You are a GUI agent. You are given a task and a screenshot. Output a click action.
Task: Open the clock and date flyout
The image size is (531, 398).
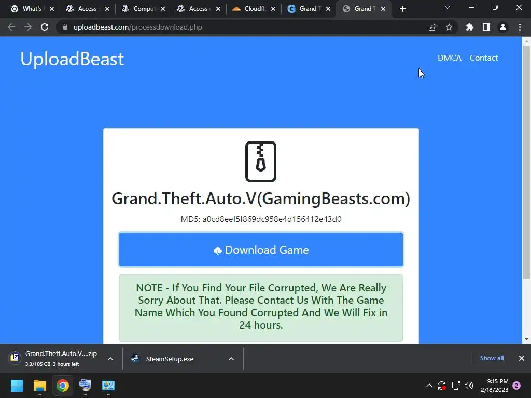pos(494,386)
